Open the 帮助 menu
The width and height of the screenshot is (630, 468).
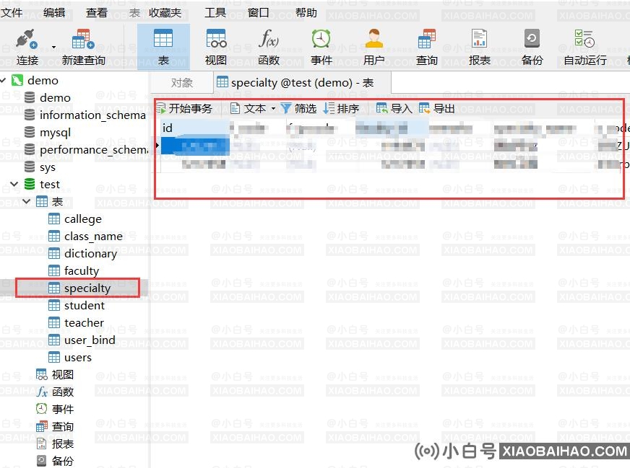pyautogui.click(x=306, y=12)
